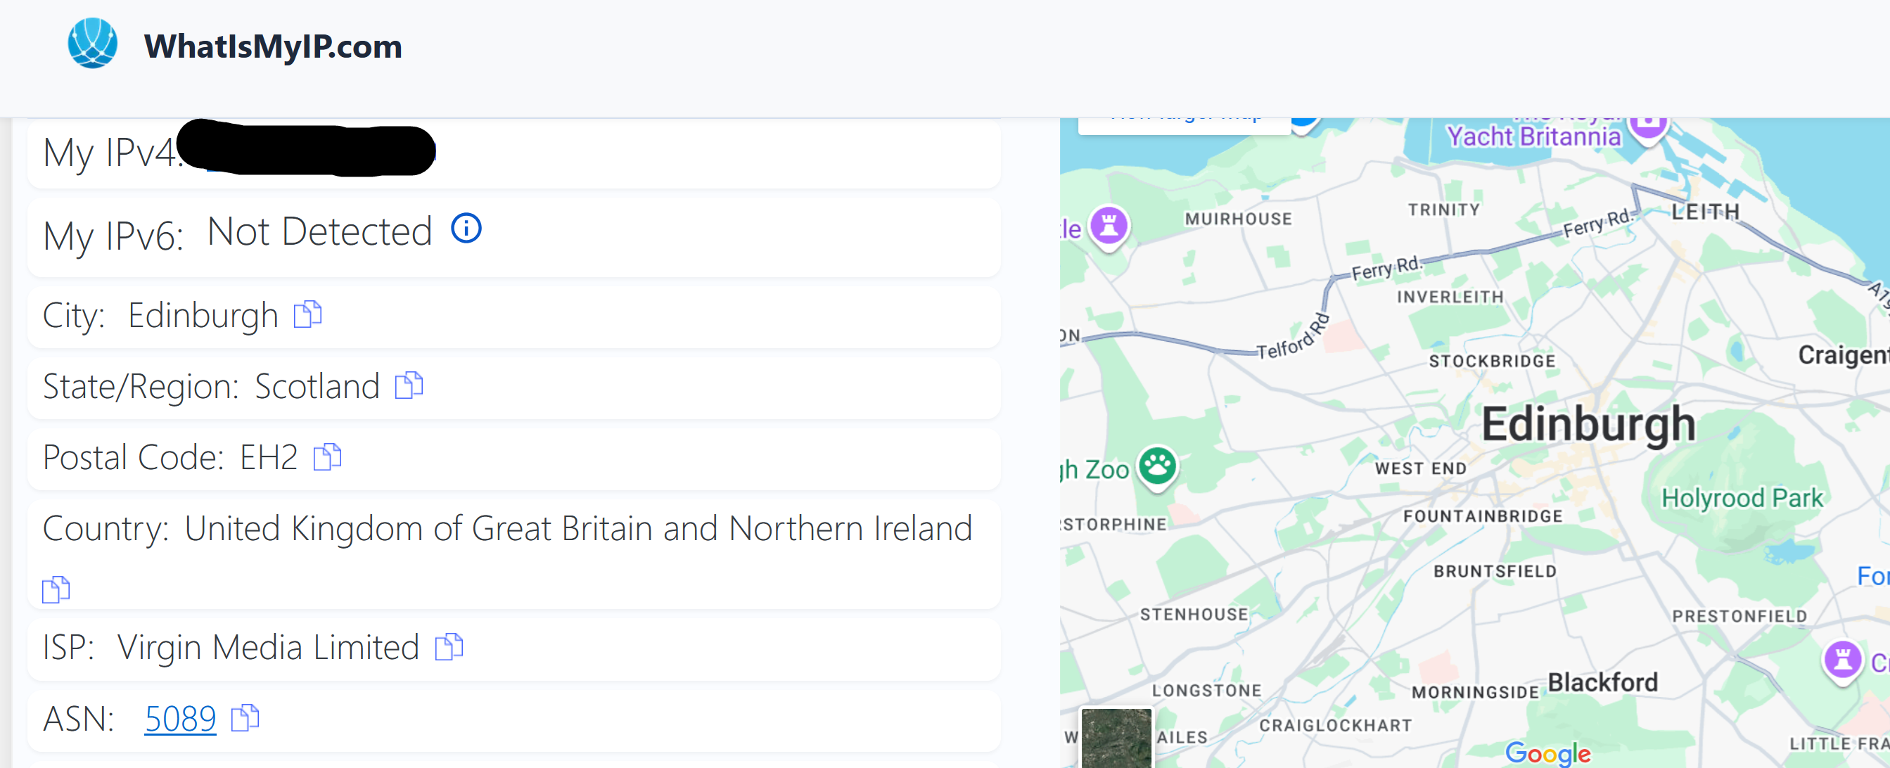The image size is (1890, 768).
Task: Click the LONGSTONE label on map
Action: pos(1206,689)
